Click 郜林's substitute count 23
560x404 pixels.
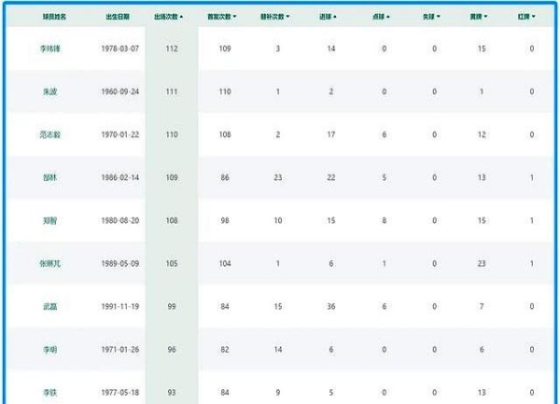point(278,177)
